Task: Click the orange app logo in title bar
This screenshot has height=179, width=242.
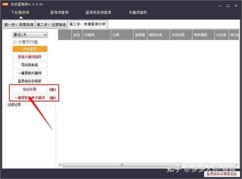Action: tap(5, 4)
